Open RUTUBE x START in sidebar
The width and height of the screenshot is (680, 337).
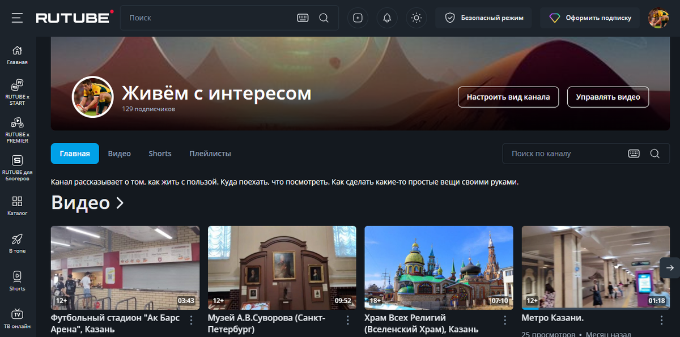tap(18, 92)
